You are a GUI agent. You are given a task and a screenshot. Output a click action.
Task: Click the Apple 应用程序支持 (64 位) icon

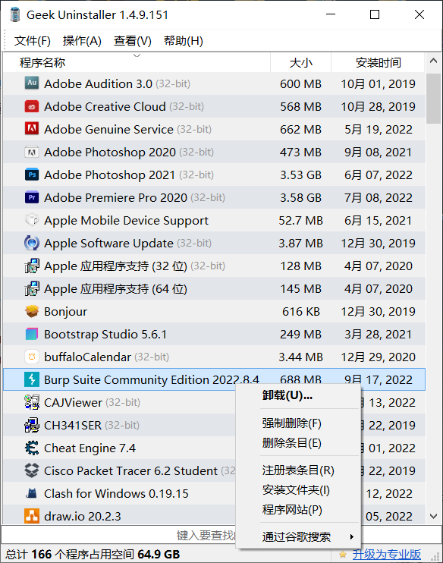coord(32,288)
